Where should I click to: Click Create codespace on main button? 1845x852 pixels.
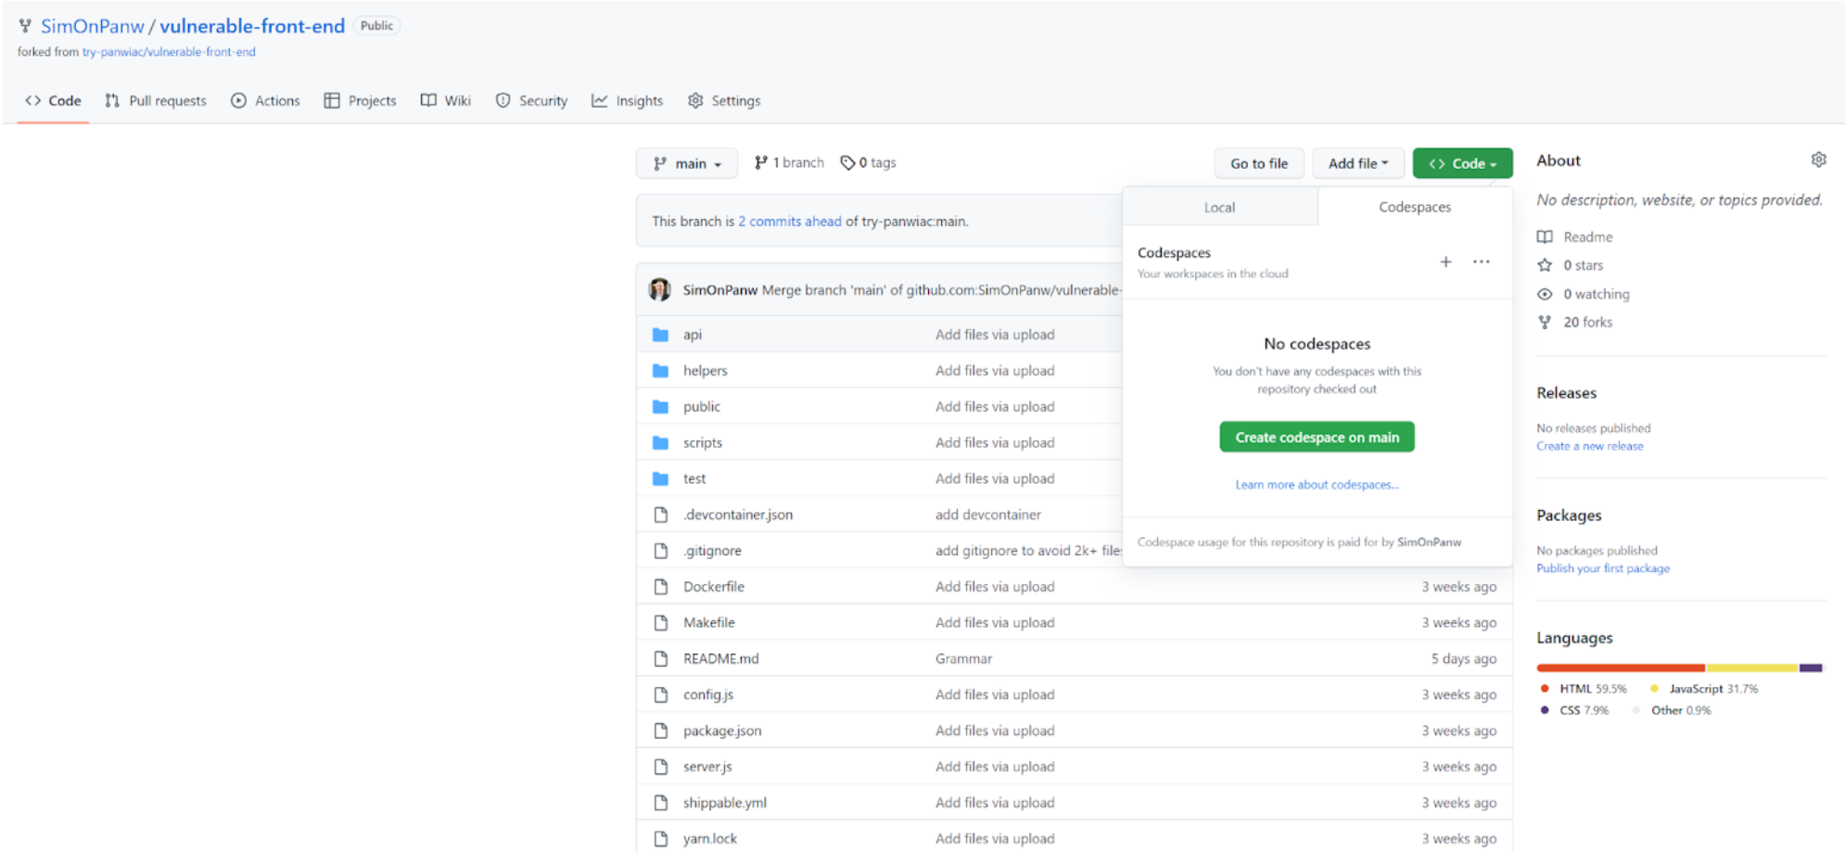[x=1317, y=438]
